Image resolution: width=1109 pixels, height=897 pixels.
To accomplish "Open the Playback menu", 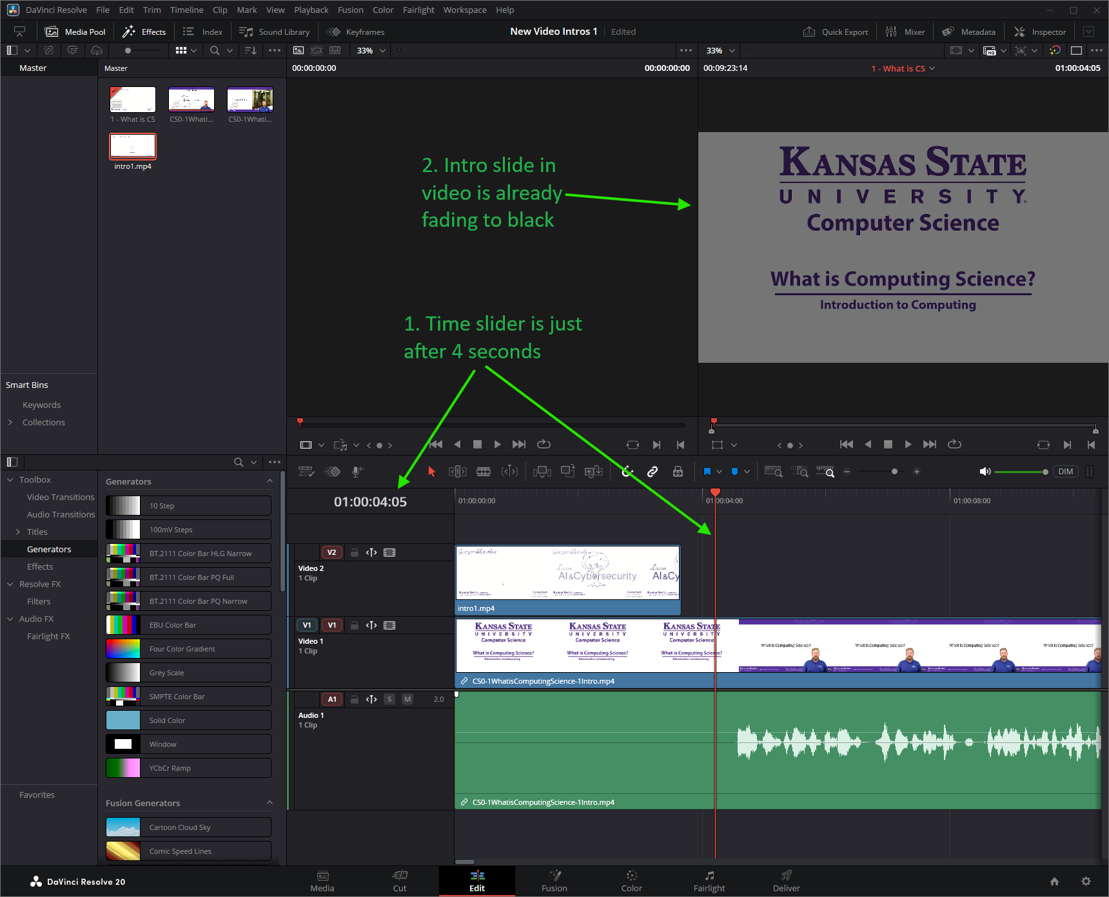I will click(x=311, y=10).
